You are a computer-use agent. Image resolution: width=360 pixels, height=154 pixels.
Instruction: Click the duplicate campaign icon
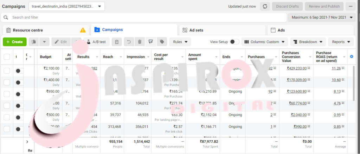(x=34, y=42)
